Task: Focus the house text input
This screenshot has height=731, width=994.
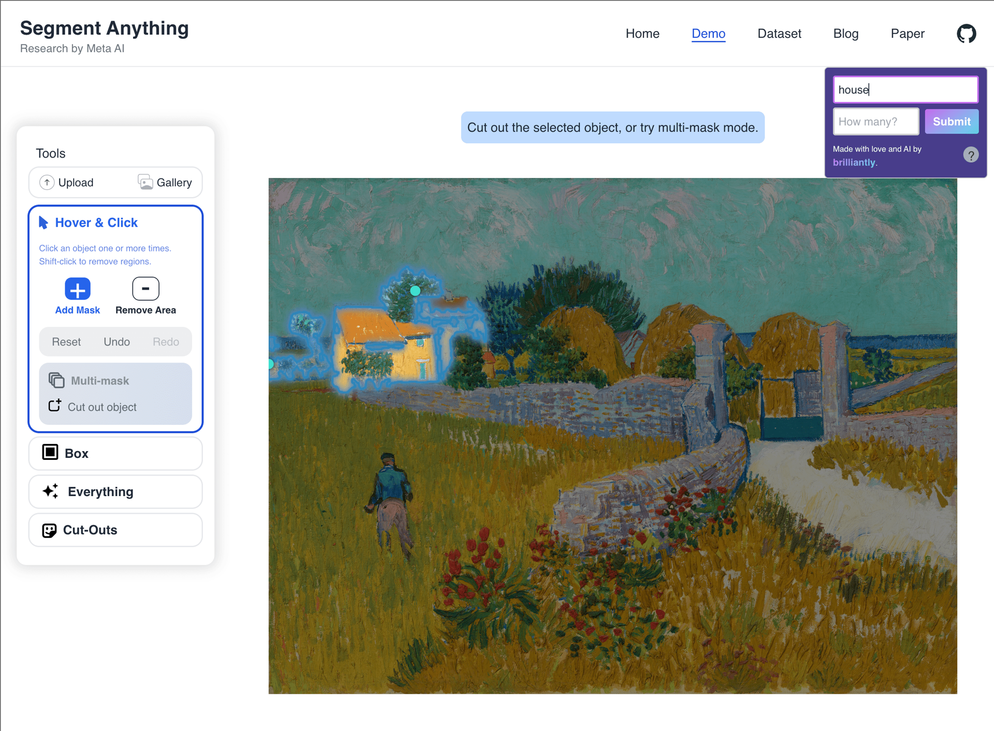Action: 905,89
